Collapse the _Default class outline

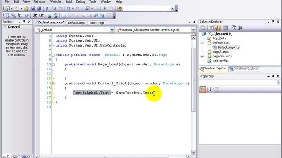(53, 55)
